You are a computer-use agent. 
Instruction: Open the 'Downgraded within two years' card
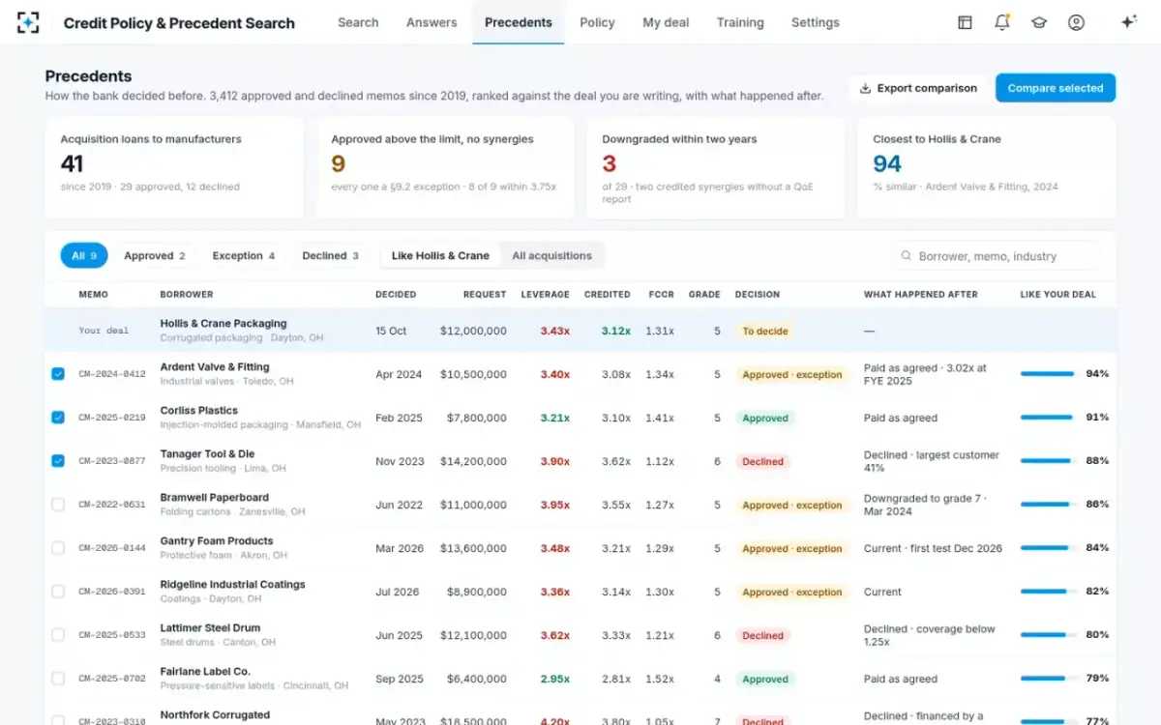(716, 168)
